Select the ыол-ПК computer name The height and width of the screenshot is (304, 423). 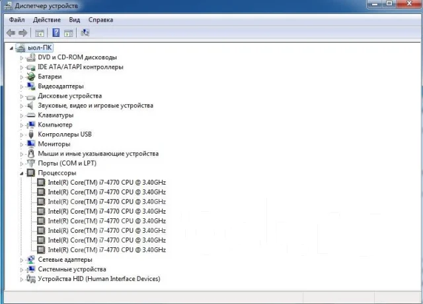[x=40, y=48]
